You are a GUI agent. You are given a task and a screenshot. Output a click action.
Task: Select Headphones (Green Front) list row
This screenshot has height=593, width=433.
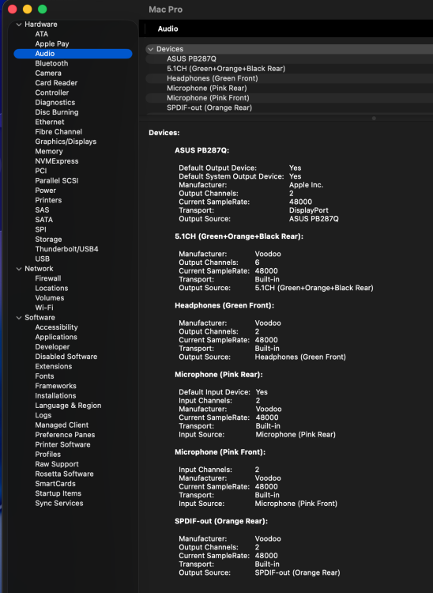289,78
